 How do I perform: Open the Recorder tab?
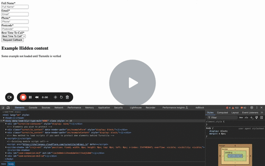click(x=150, y=107)
